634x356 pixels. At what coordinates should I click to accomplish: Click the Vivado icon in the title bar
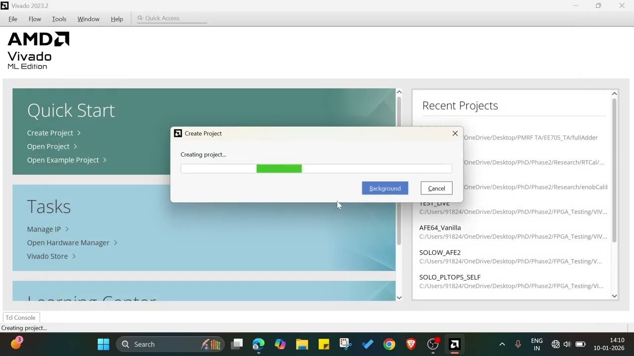point(5,5)
